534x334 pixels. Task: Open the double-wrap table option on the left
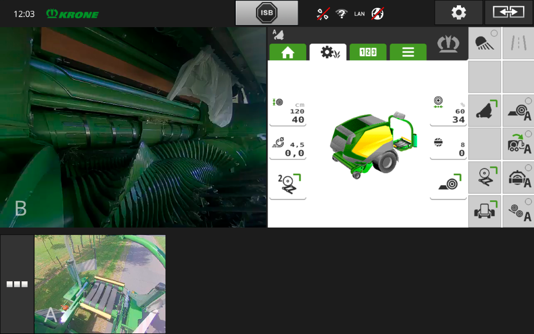[287, 186]
